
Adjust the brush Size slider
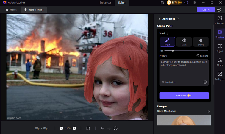point(173,51)
